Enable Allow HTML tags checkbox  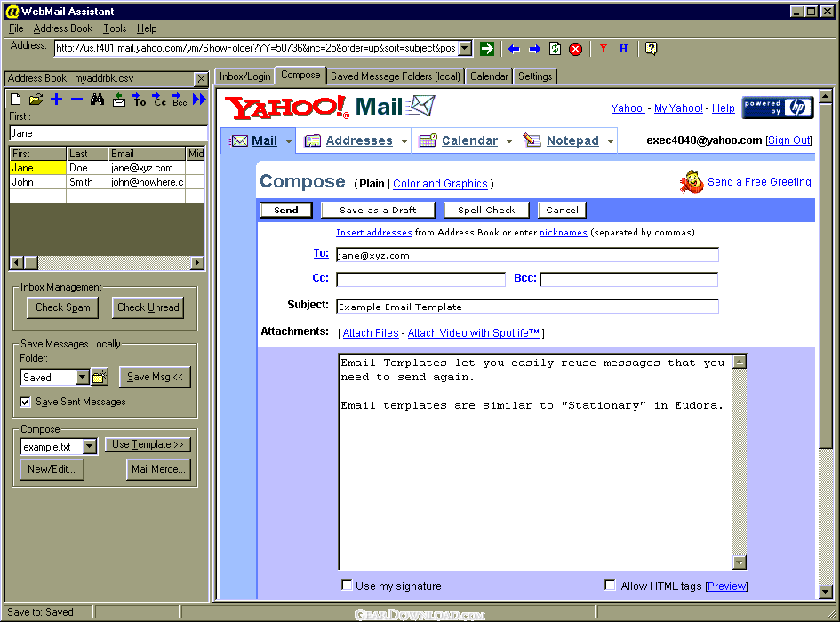(x=610, y=585)
